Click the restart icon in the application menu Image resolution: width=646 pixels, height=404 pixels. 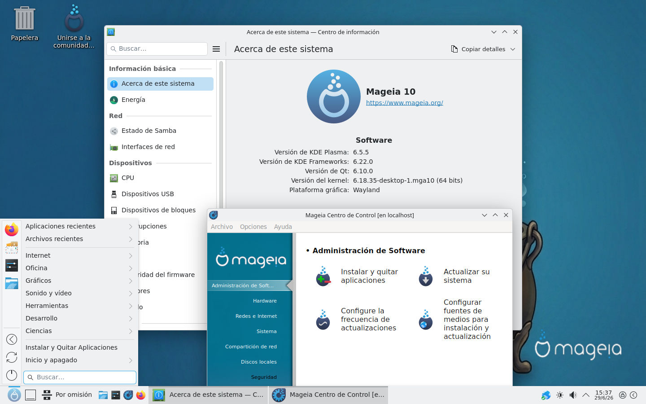tap(12, 357)
